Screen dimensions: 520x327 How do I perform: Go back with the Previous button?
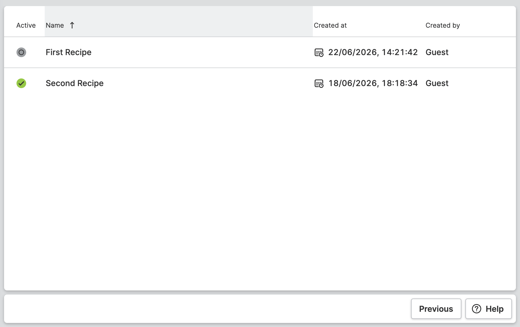436,309
